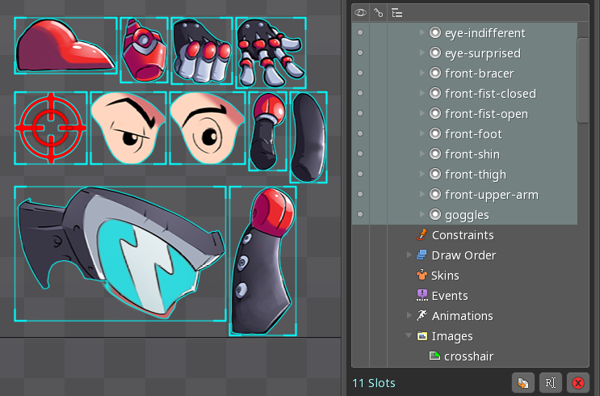Click the eye visibility column header icon
600x396 pixels.
tap(360, 12)
